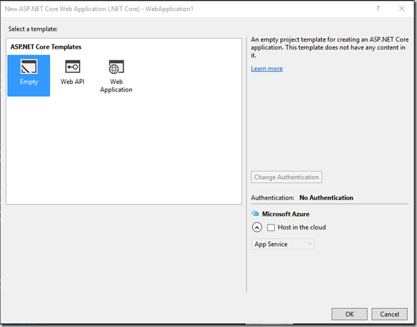This screenshot has width=417, height=327.
Task: Follow the Learn more link
Action: point(267,69)
